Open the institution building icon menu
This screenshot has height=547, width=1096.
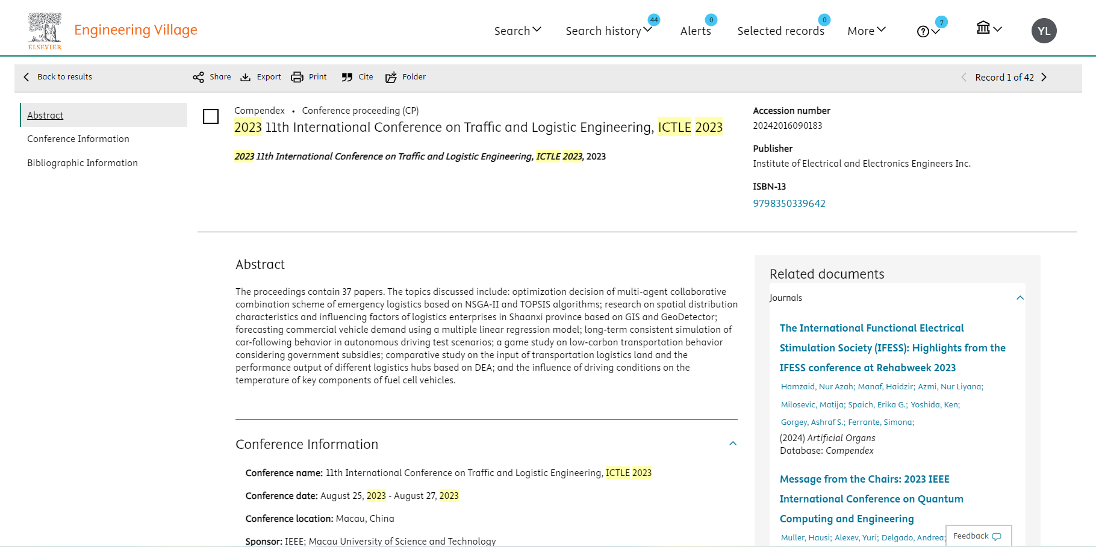click(989, 28)
